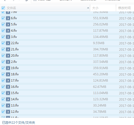134x125 pixels.
Task: Click the video file icon next to 16.flv
Action: [x=8, y=87]
